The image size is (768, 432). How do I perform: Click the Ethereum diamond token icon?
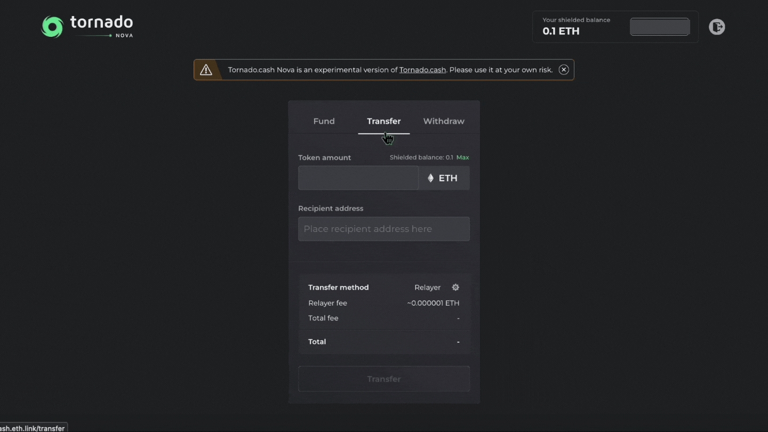430,178
